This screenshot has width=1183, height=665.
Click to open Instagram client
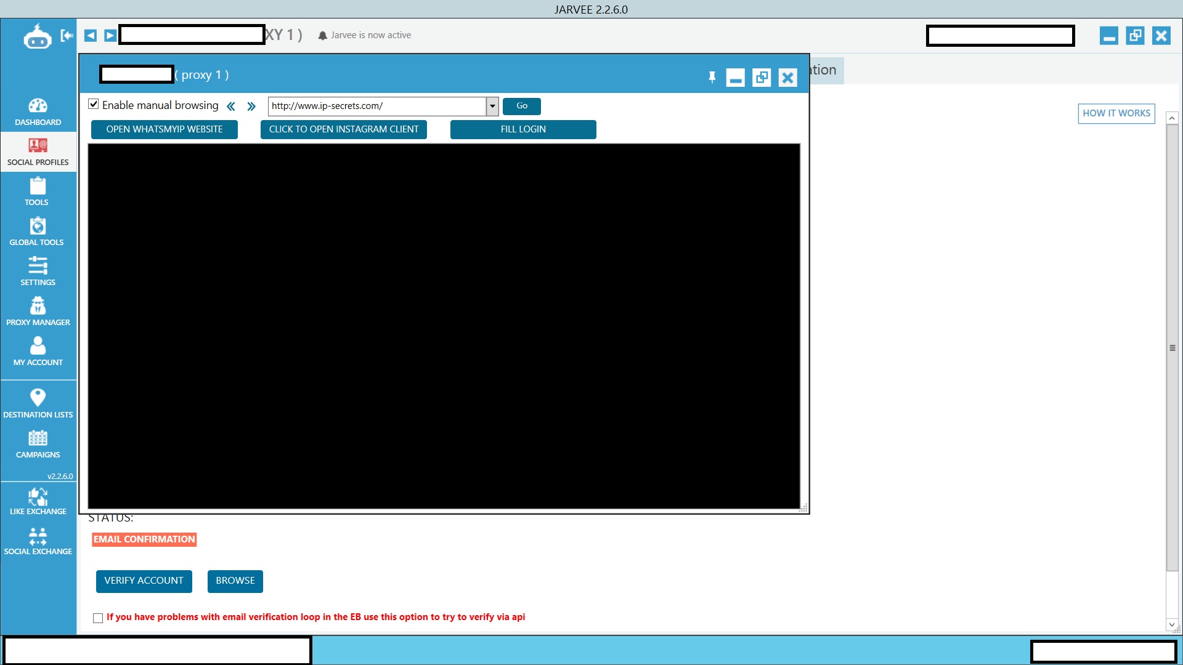coord(344,129)
